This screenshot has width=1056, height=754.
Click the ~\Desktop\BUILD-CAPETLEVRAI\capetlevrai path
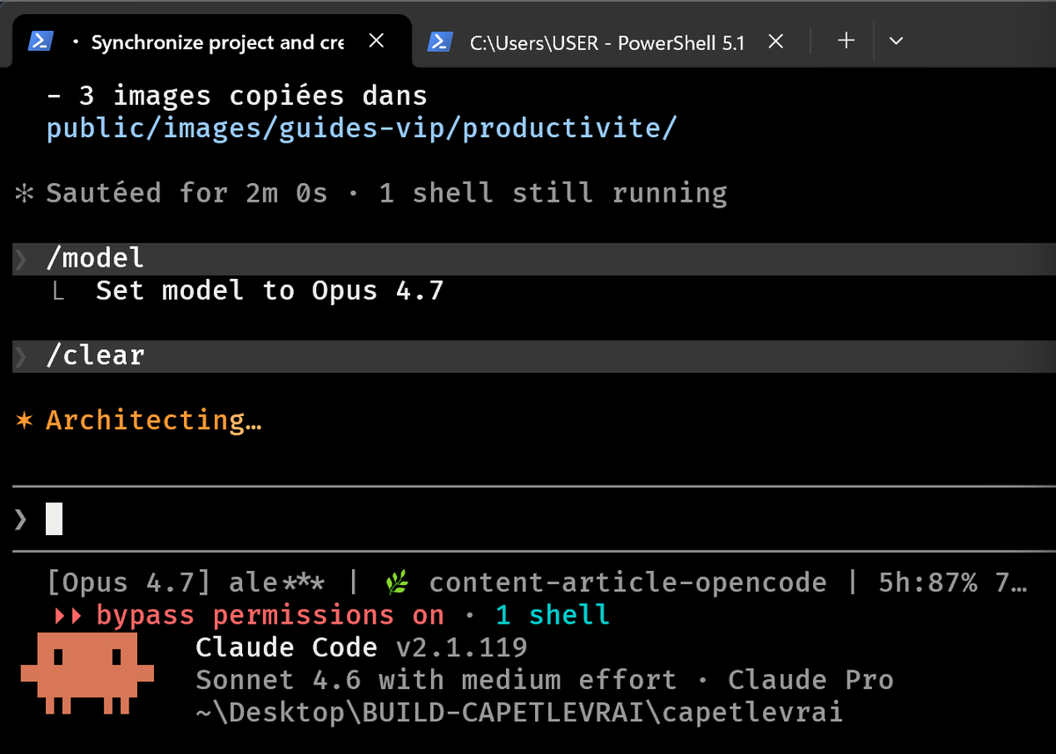point(519,713)
